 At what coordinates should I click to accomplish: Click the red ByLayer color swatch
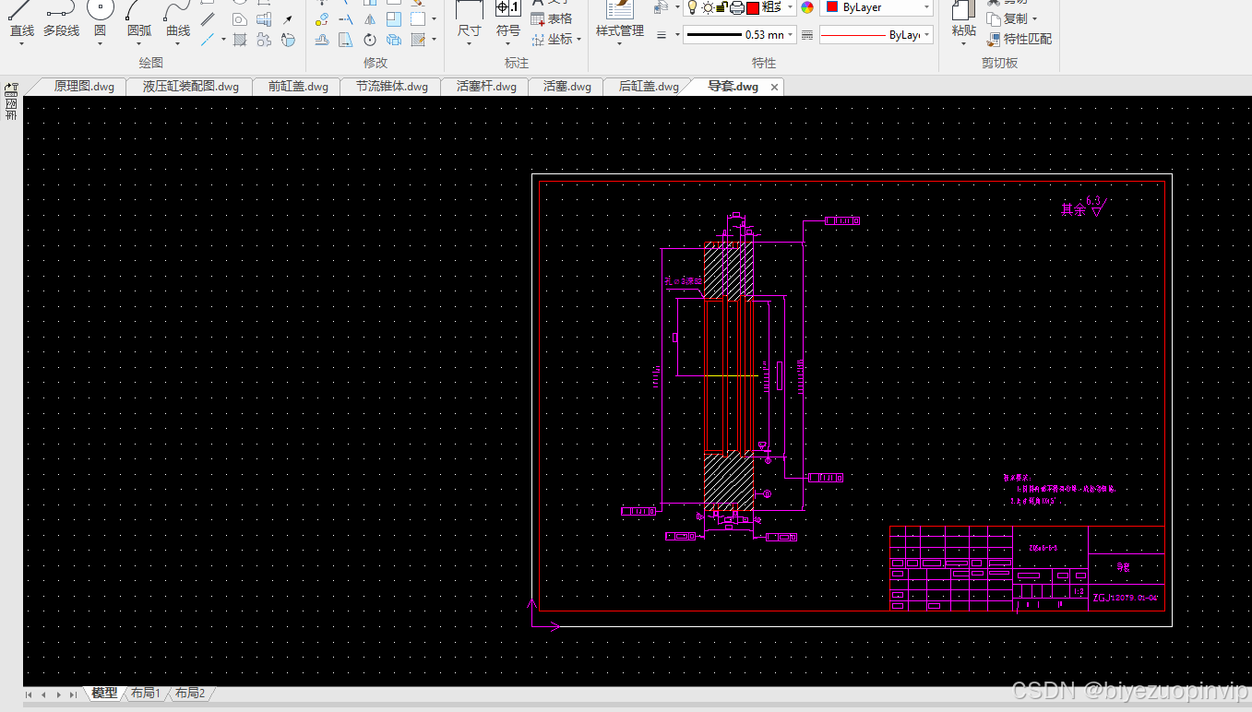point(831,6)
